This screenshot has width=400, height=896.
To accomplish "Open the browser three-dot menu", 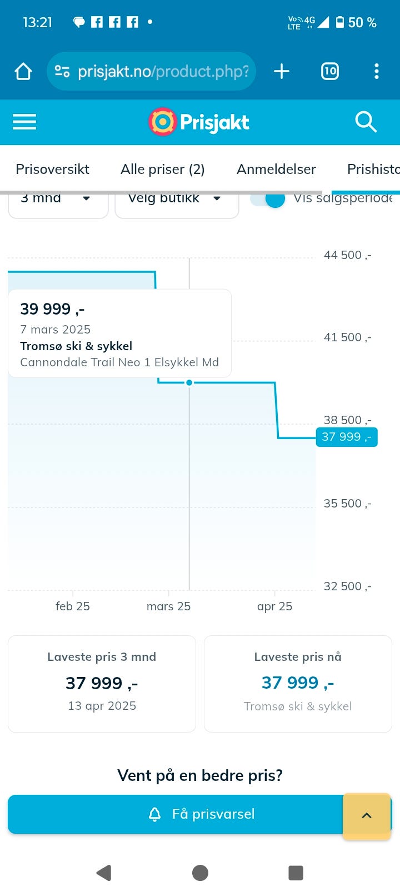I will [377, 71].
